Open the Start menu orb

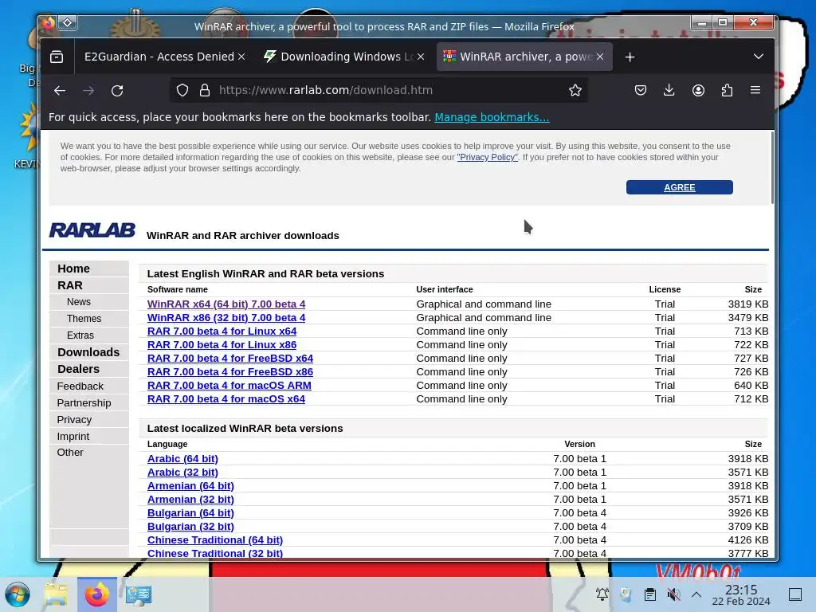click(x=18, y=594)
